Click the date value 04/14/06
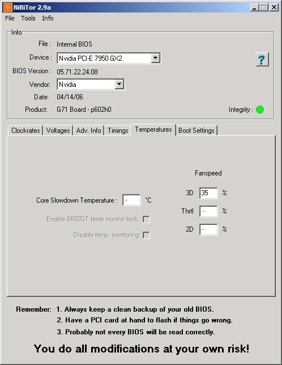 70,97
